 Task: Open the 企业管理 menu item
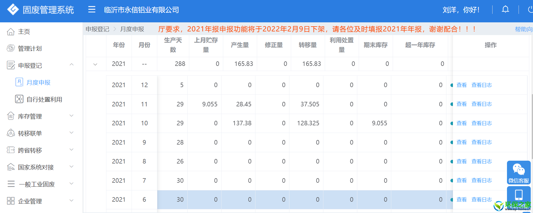point(30,201)
